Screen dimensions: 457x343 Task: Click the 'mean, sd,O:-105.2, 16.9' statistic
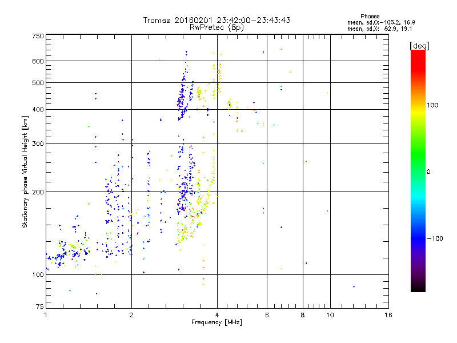tap(381, 22)
